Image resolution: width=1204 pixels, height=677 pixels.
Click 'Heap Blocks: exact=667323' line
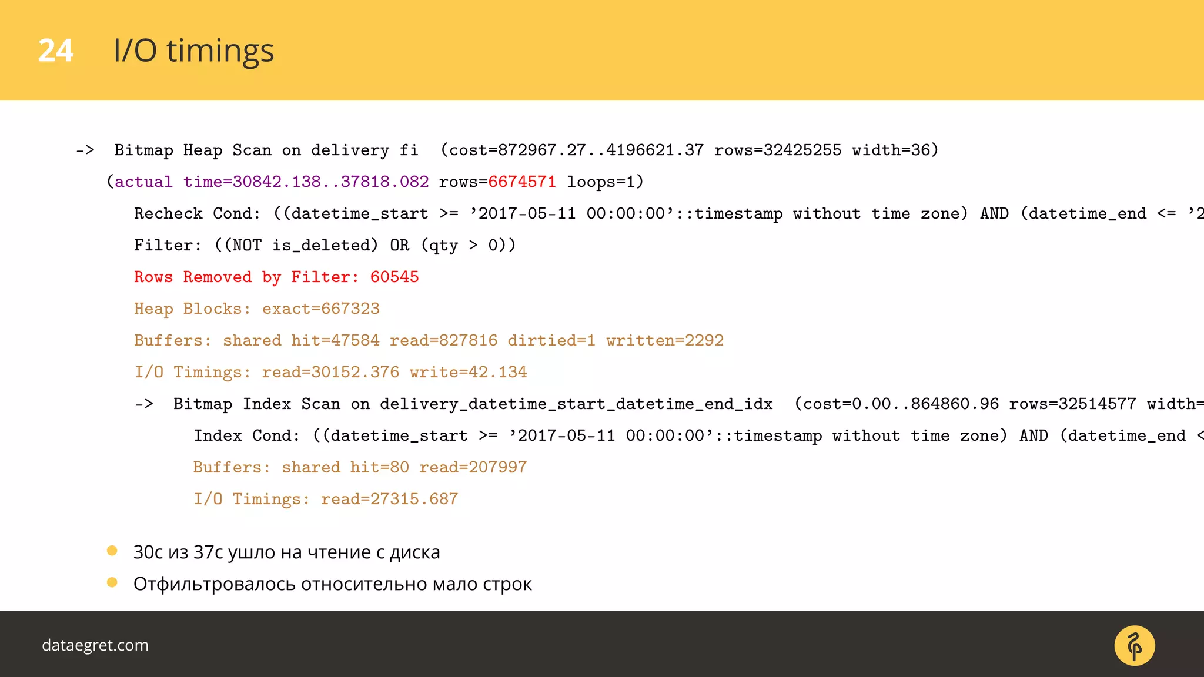point(257,309)
